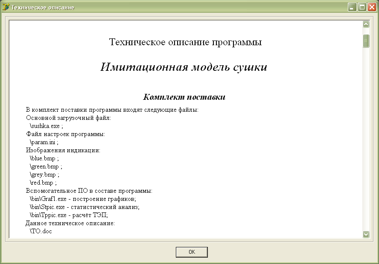Click the OK button
Screen dimensions: 379x264
(192, 252)
